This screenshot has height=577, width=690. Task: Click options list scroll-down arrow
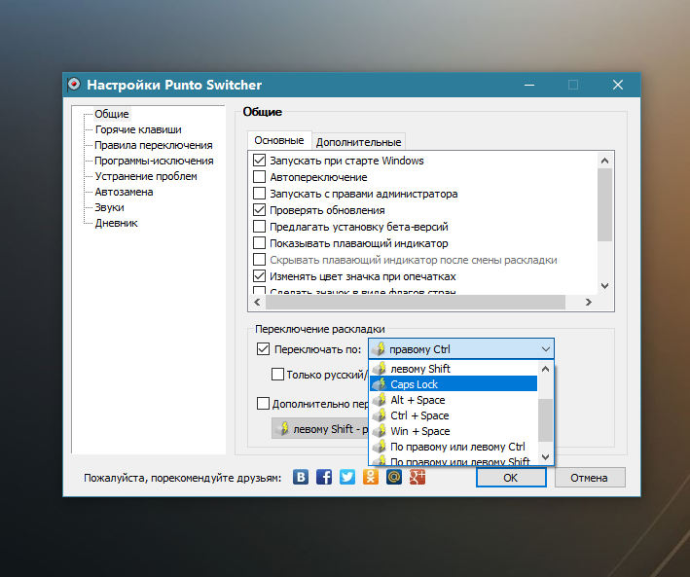[605, 286]
